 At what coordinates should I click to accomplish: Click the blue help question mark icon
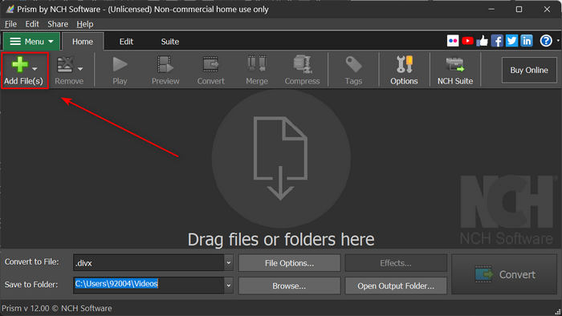(546, 41)
